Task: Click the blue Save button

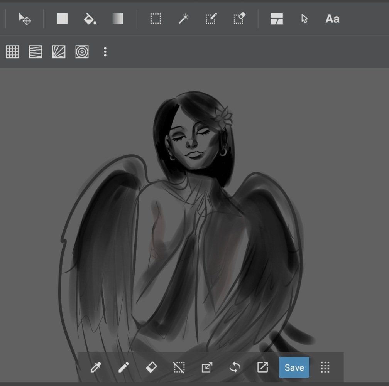Action: tap(294, 367)
